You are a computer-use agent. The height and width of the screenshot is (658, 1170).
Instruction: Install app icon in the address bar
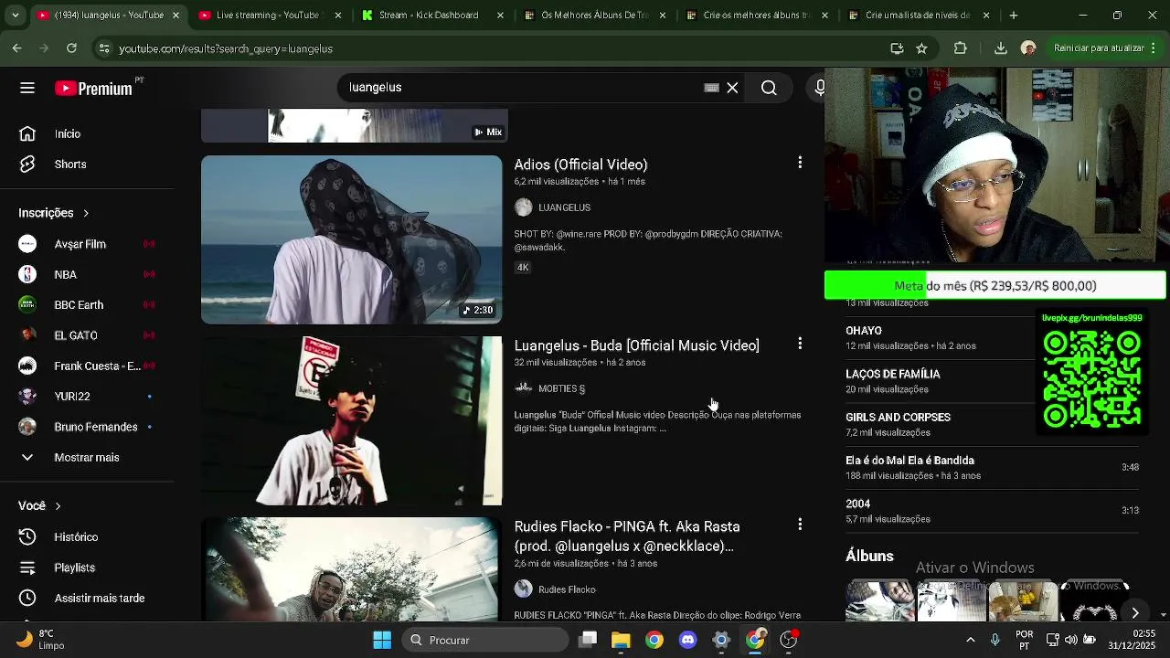coord(897,48)
